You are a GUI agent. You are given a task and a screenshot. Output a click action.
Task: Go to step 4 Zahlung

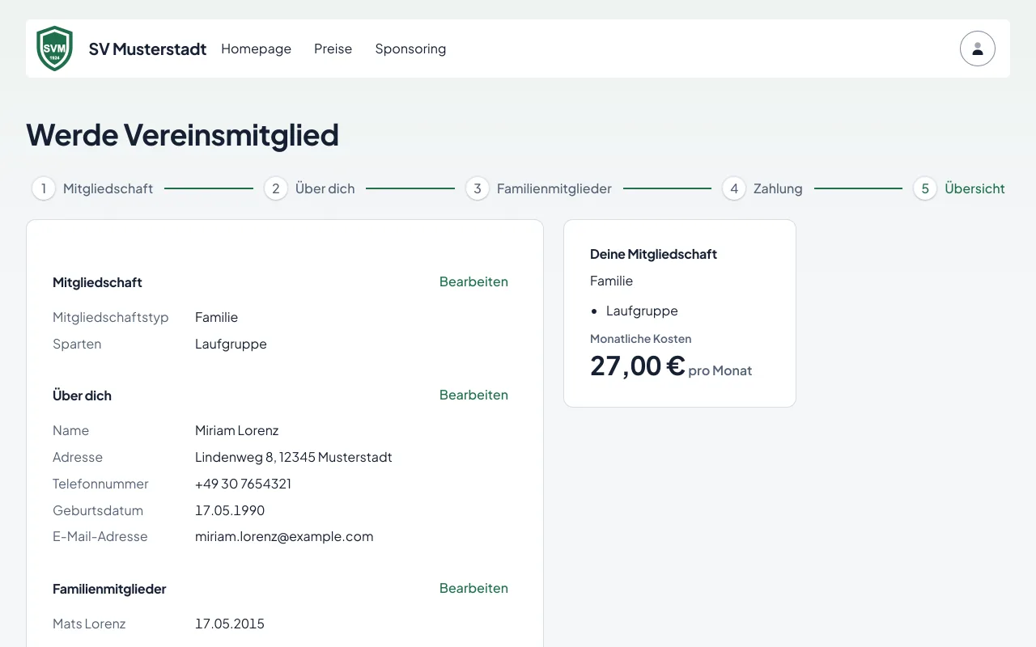(x=762, y=188)
